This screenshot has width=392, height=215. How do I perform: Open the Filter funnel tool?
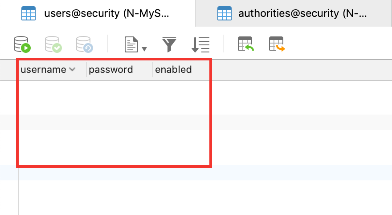(169, 44)
